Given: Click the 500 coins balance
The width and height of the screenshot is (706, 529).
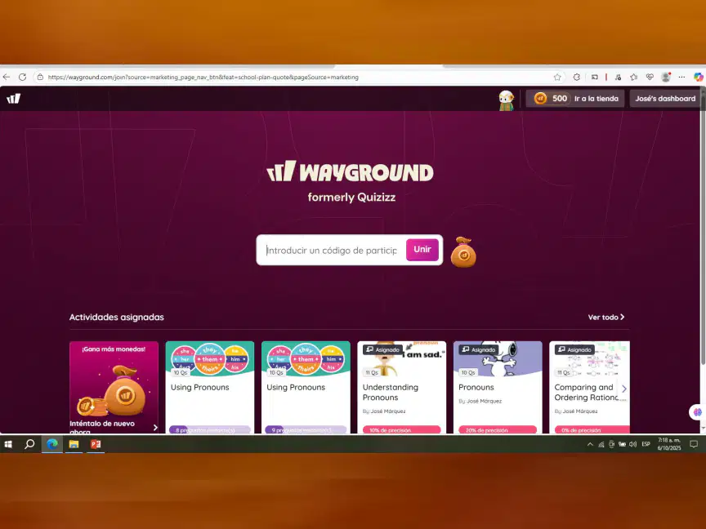Looking at the screenshot, I should [551, 99].
